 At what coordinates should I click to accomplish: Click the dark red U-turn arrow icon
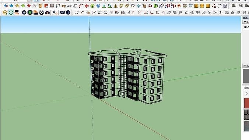tap(150, 6)
